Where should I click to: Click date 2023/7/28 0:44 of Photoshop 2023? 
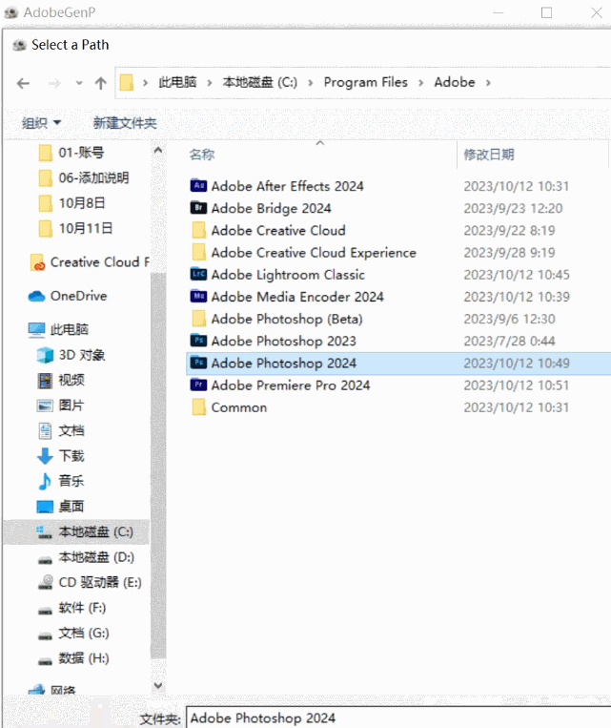point(509,342)
